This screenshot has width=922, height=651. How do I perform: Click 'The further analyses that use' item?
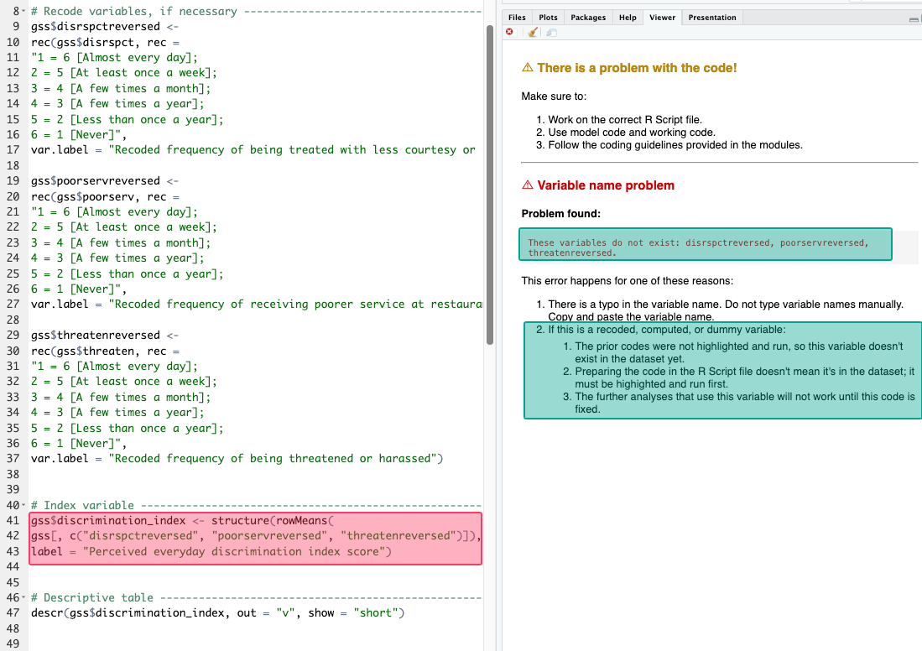click(x=745, y=404)
